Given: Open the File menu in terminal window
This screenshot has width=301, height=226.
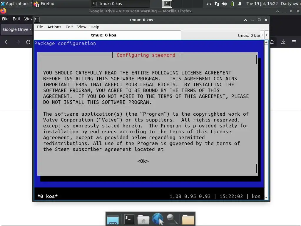Looking at the screenshot, I should (40, 27).
